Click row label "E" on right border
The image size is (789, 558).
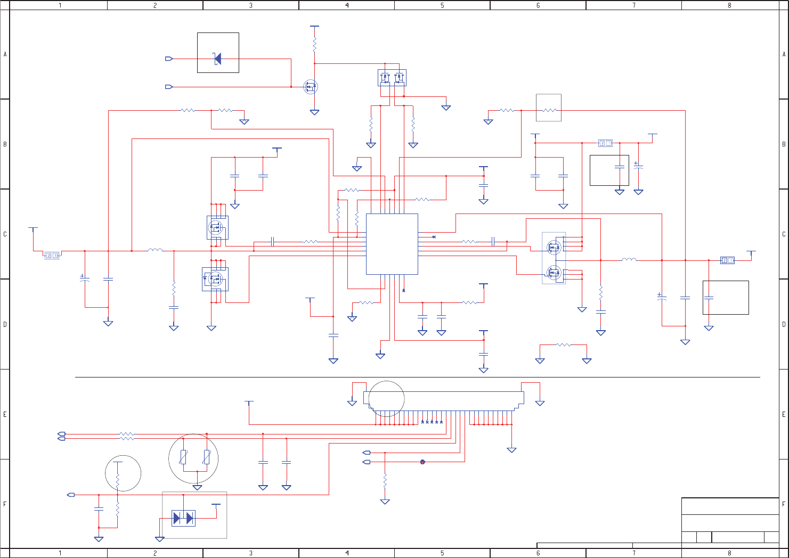click(784, 414)
